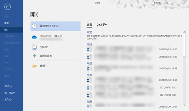
Task: Select 開く in the left sidebar
Action: 11,30
